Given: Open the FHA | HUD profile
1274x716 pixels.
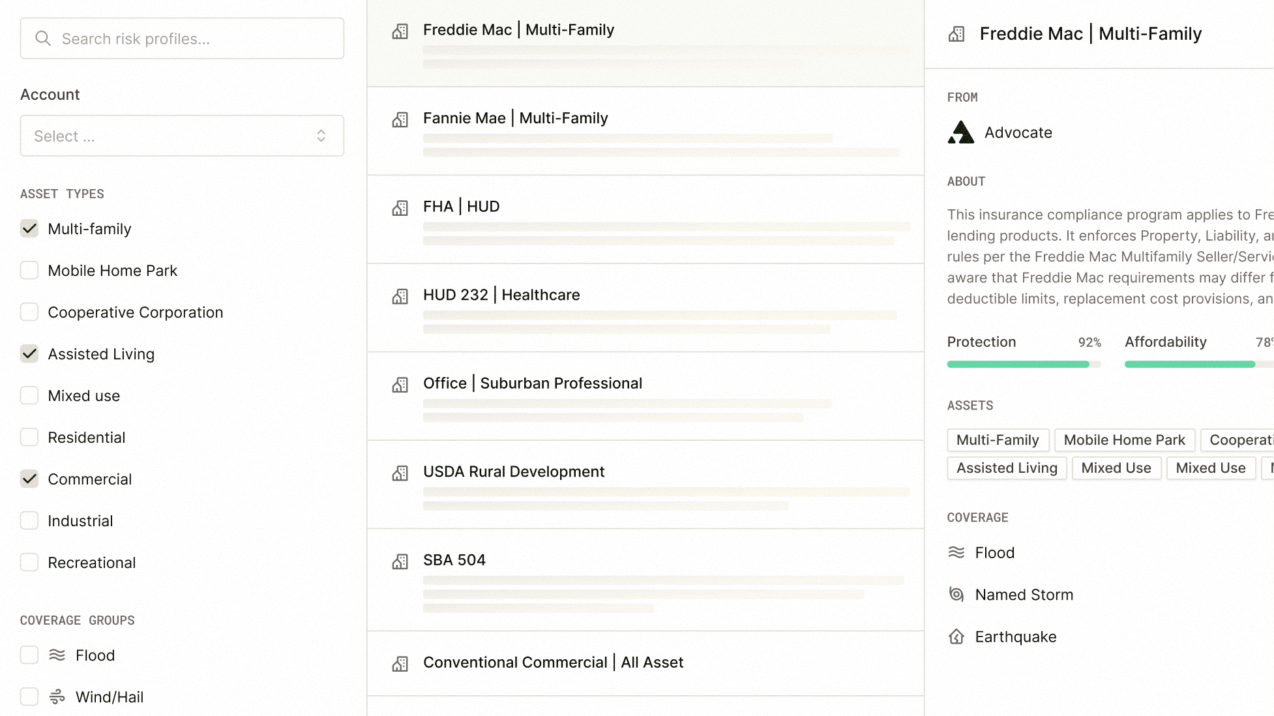Looking at the screenshot, I should (x=645, y=220).
